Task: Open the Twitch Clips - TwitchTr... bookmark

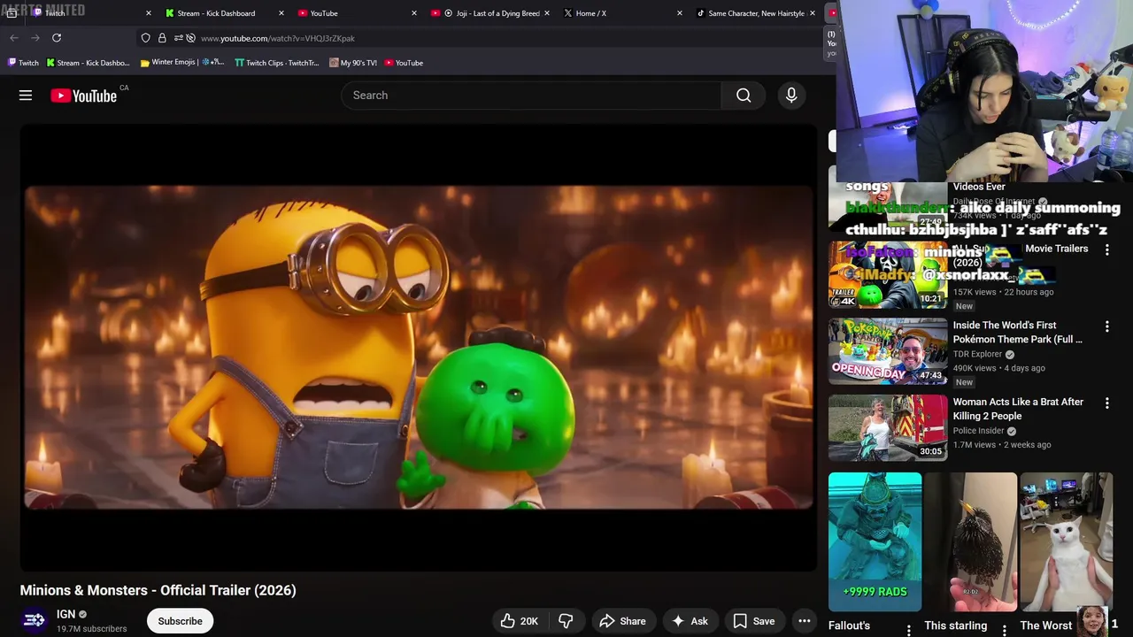Action: click(x=276, y=63)
